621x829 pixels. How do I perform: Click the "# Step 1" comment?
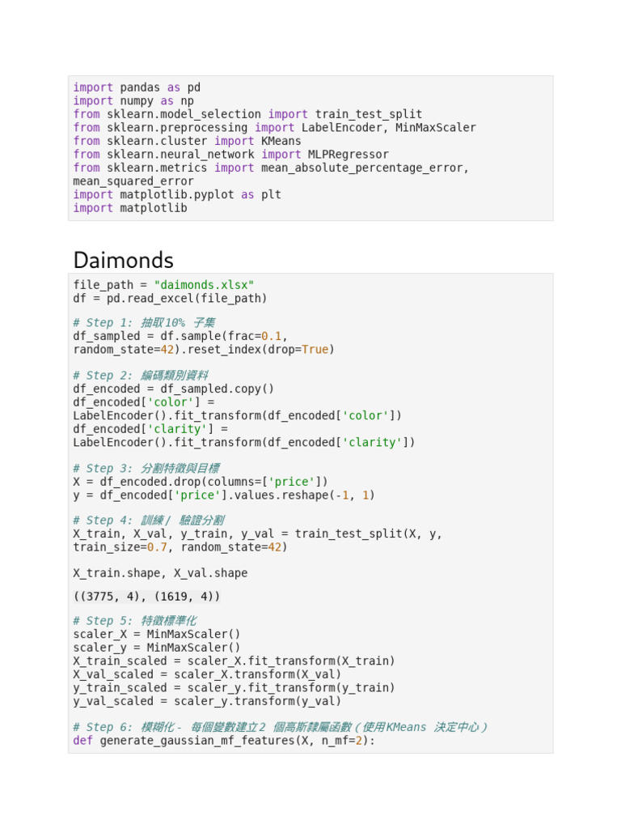[144, 322]
